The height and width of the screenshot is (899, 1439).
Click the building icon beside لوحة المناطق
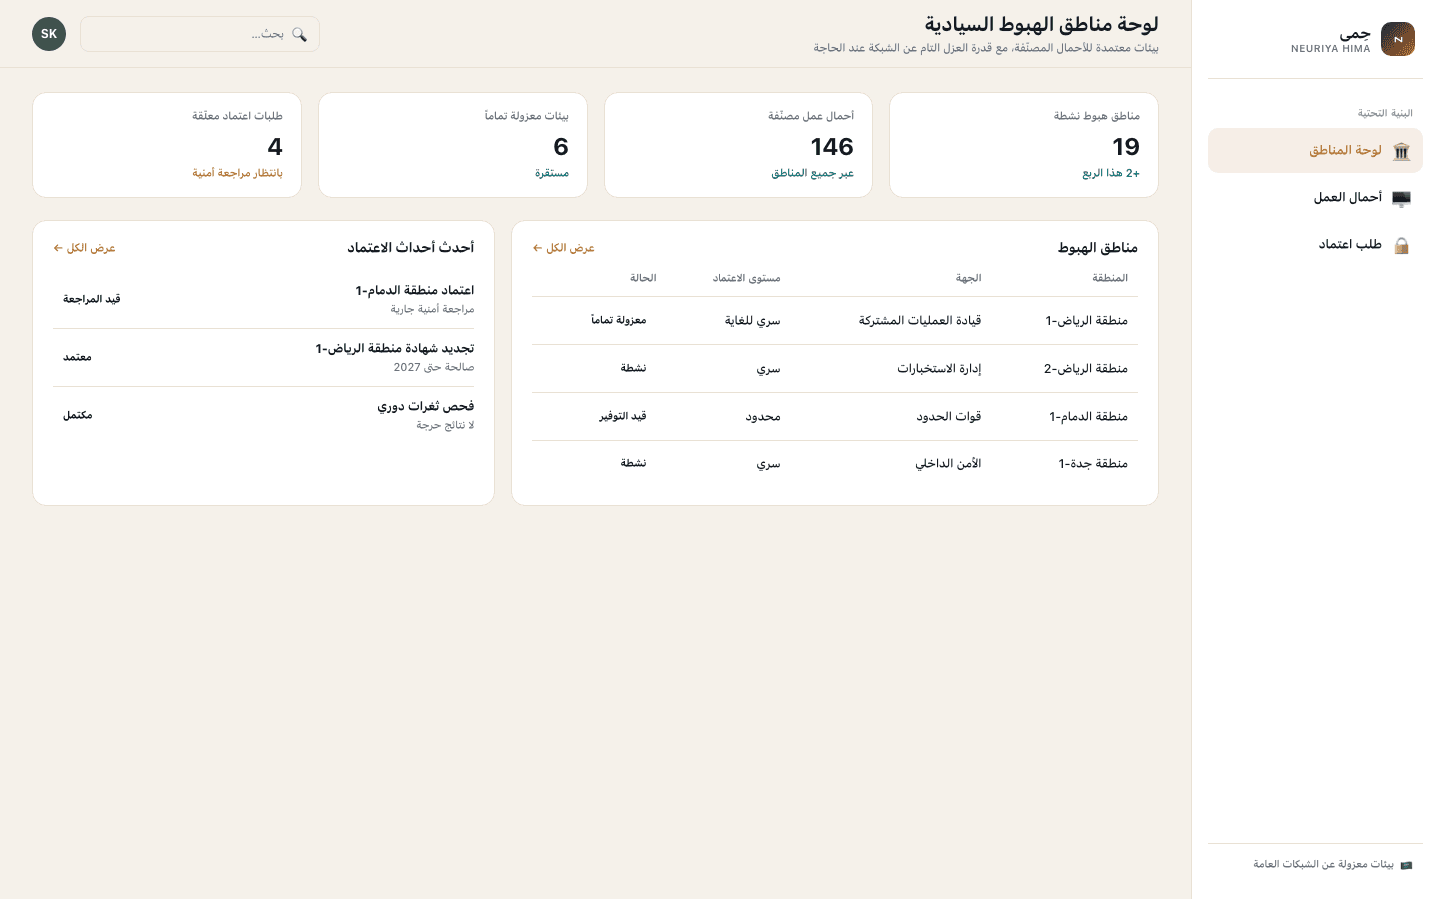tap(1401, 151)
